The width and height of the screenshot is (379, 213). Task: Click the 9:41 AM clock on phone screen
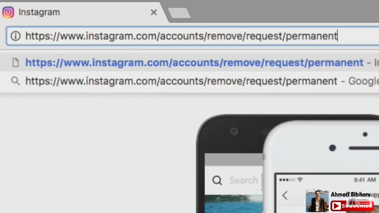(365, 180)
